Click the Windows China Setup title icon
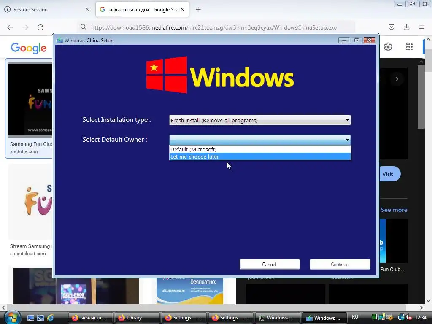The height and width of the screenshot is (324, 432). tap(59, 40)
